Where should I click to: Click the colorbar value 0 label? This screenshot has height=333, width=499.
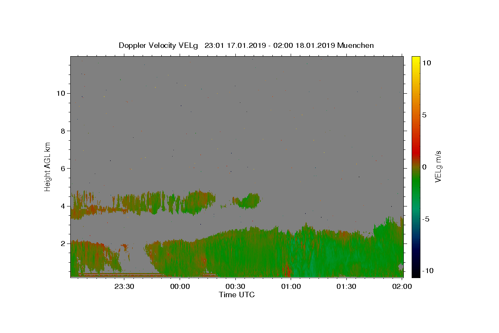[424, 167]
